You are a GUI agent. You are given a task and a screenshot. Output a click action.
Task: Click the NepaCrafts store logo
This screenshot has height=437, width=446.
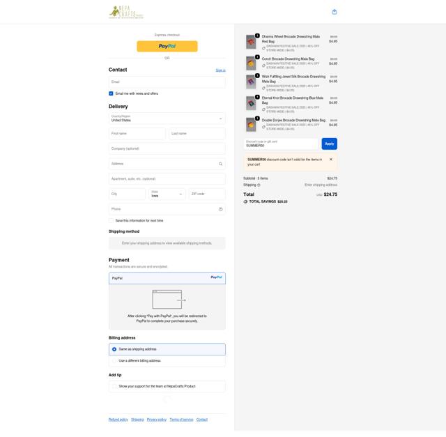coord(126,12)
